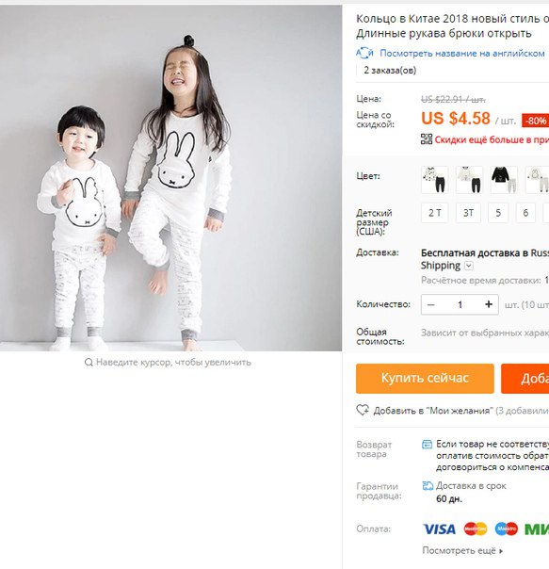Open Посмотреть название на английском link

tap(462, 54)
